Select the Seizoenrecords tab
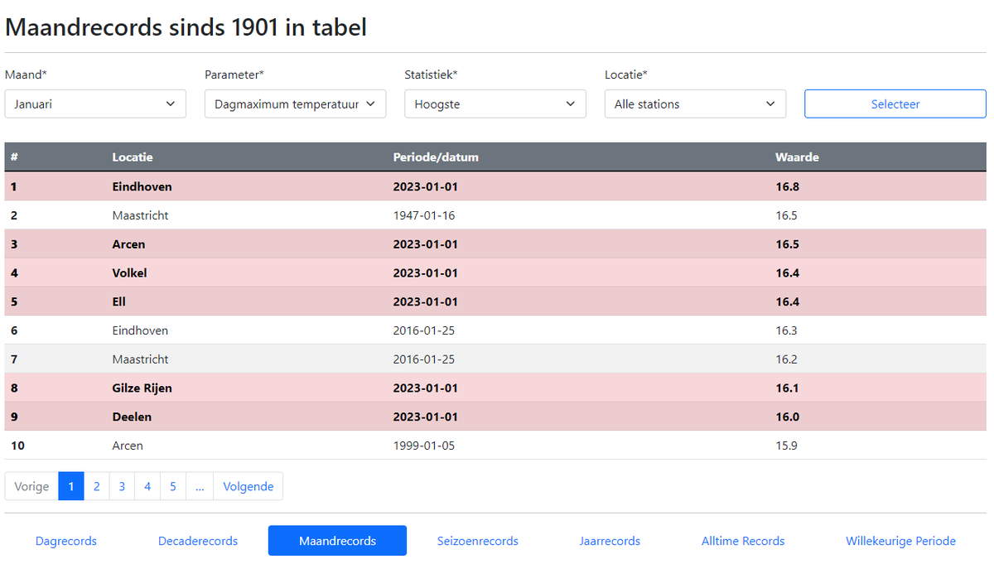The width and height of the screenshot is (994, 564). pos(477,540)
